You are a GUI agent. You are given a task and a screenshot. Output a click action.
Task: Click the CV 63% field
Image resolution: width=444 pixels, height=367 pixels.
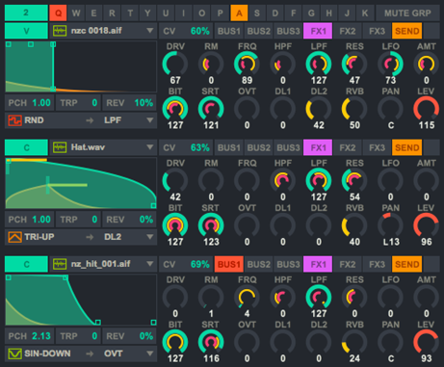[x=186, y=147]
